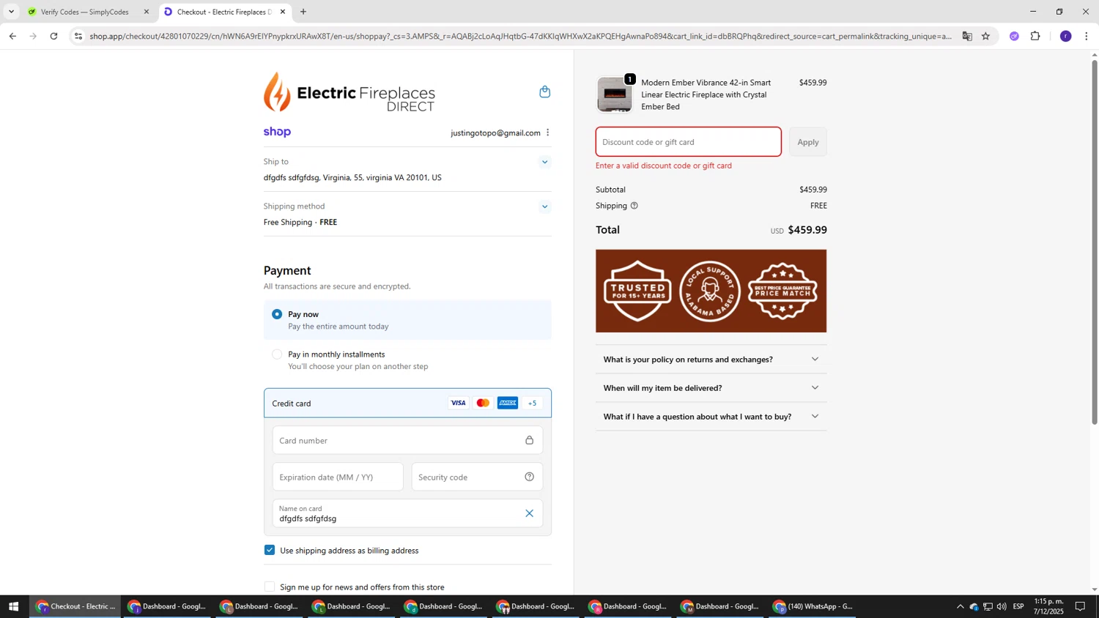Image resolution: width=1099 pixels, height=618 pixels.
Task: Expand When will my item be delivered
Action: (711, 388)
